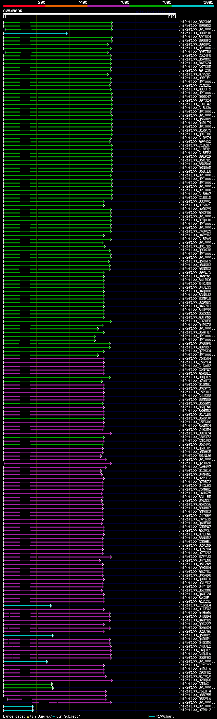
Task: Open hit UniRef100_O82346
Action: pos(195,22)
